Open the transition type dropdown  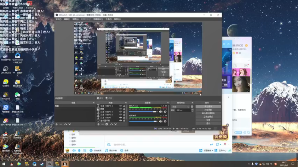point(180,107)
